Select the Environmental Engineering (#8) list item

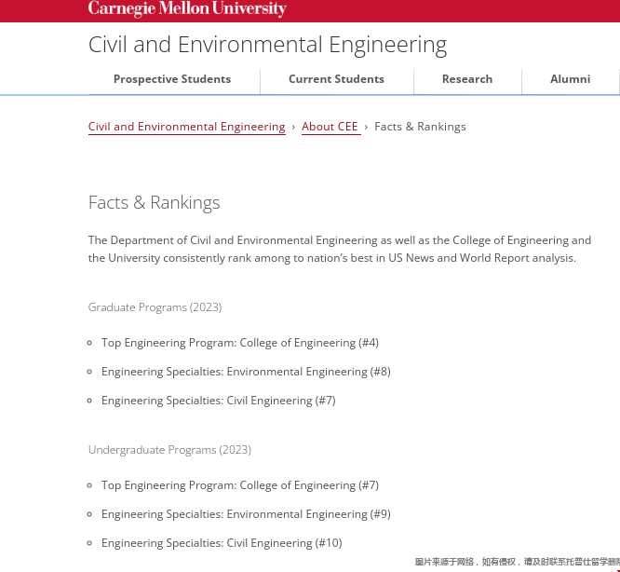point(246,372)
